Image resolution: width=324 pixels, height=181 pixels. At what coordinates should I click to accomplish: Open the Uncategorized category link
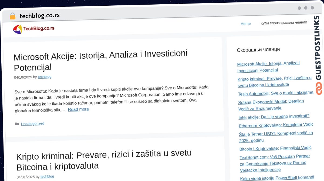coord(33,124)
